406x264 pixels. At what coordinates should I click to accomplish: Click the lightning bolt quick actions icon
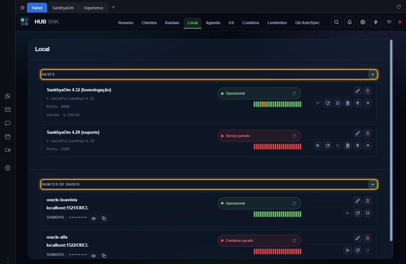376,22
